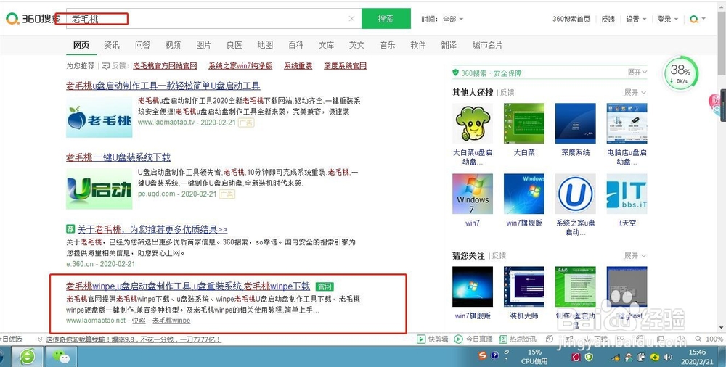Click the blue help question-mark tray icon

(494, 356)
